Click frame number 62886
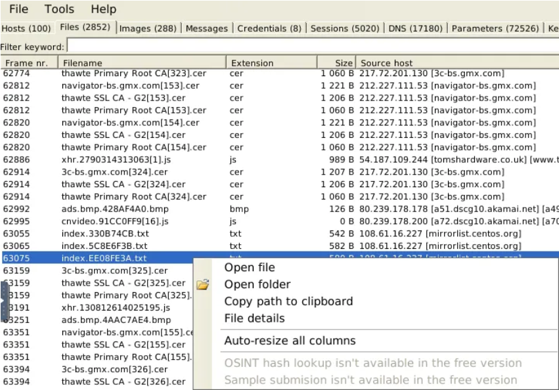This screenshot has width=559, height=390. [x=16, y=160]
